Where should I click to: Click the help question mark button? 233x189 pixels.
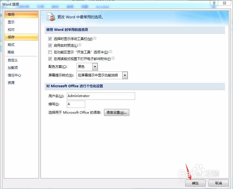[214, 3]
